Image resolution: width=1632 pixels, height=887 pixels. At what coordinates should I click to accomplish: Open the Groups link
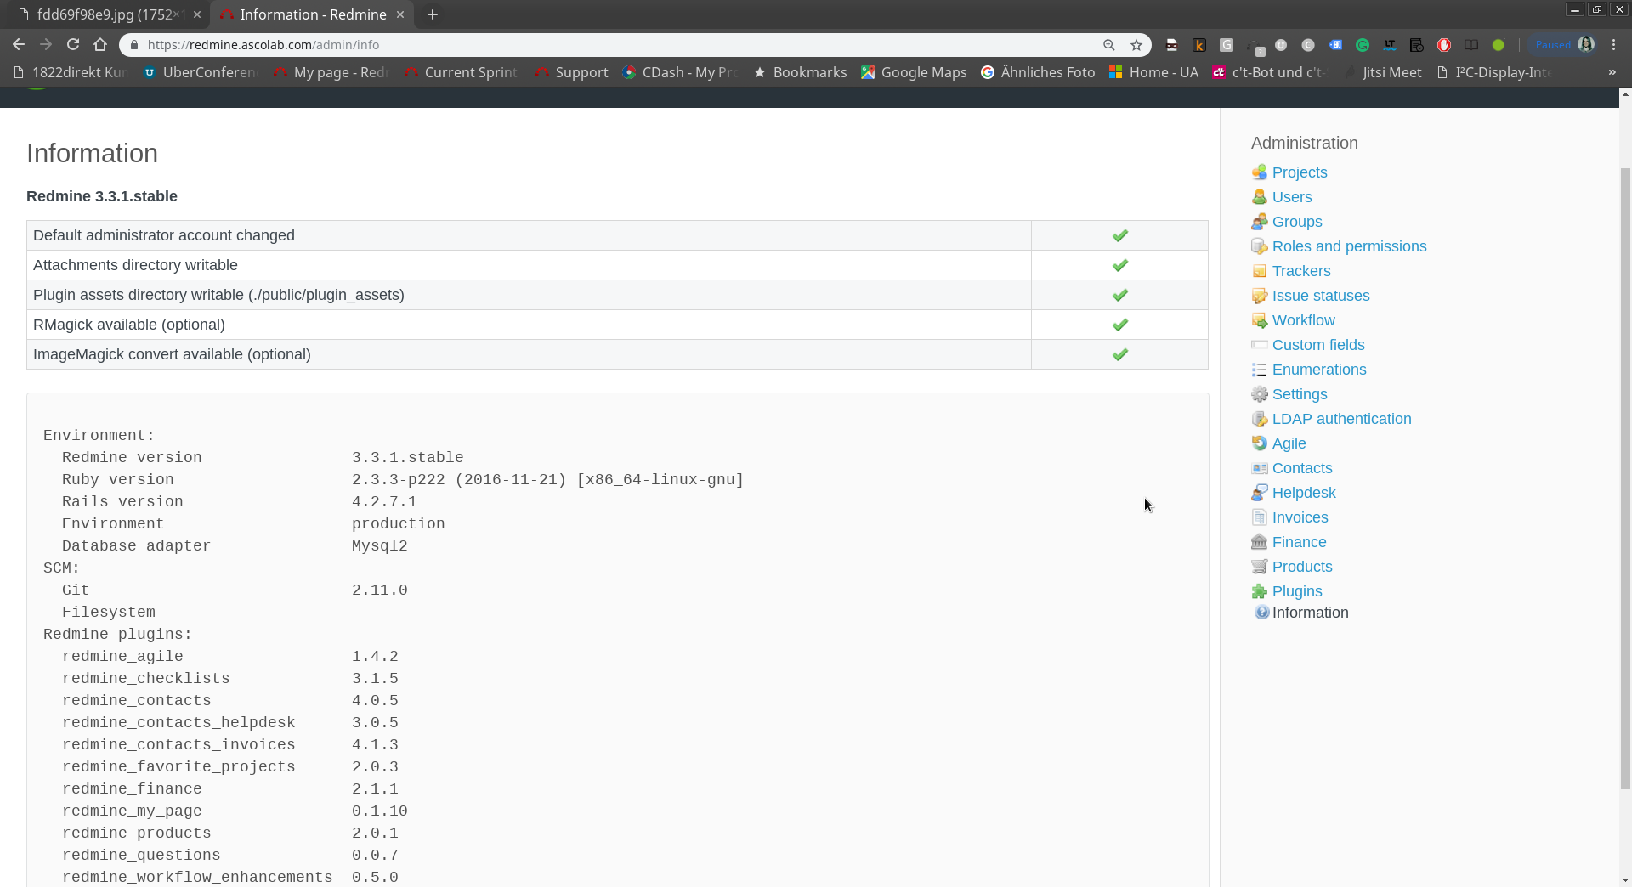tap(1297, 222)
